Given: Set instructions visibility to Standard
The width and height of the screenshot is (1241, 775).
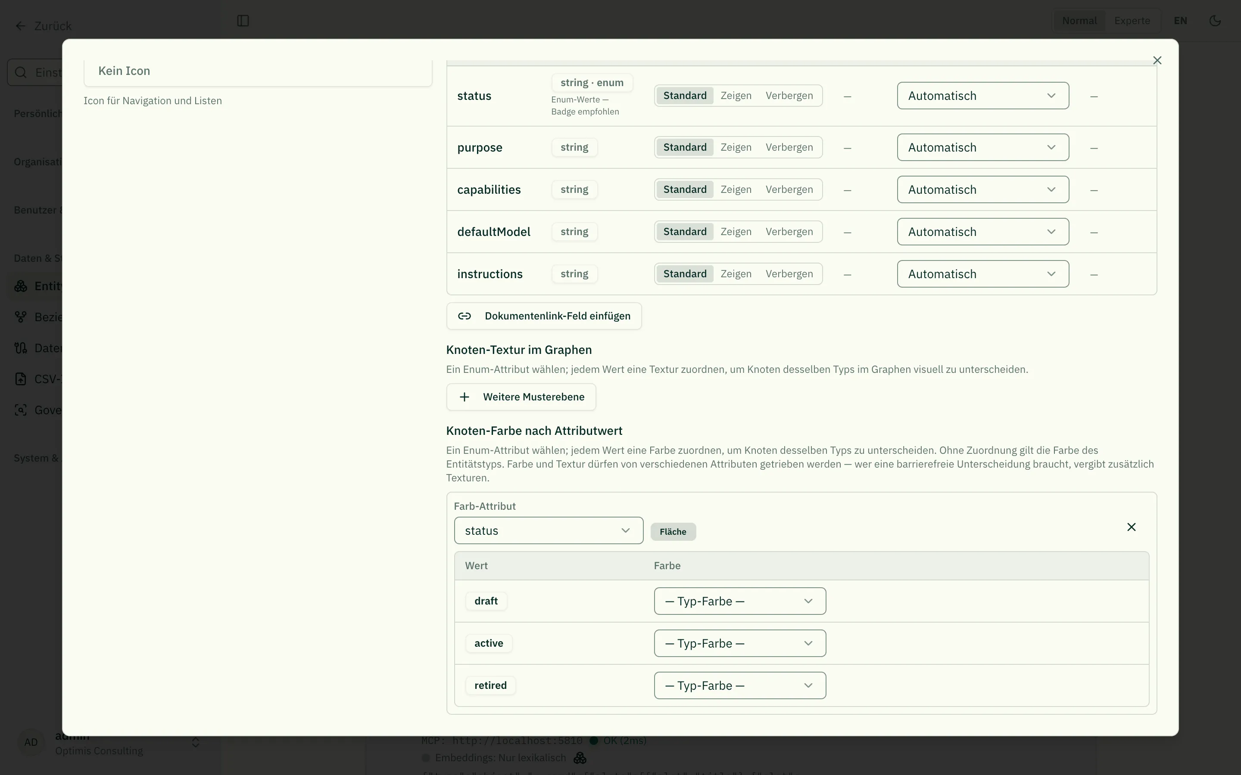Looking at the screenshot, I should [x=685, y=274].
